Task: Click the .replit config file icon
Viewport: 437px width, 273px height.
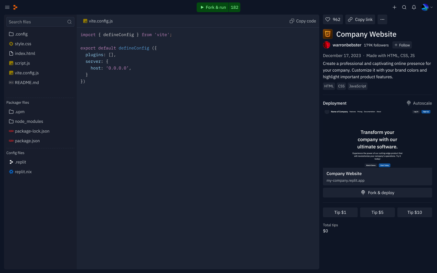Action: (x=10, y=162)
